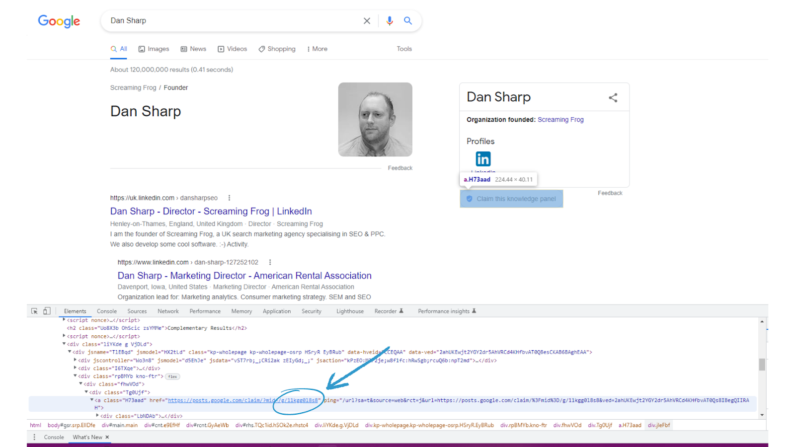Expand the div class "I6TXqe" node

75,368
